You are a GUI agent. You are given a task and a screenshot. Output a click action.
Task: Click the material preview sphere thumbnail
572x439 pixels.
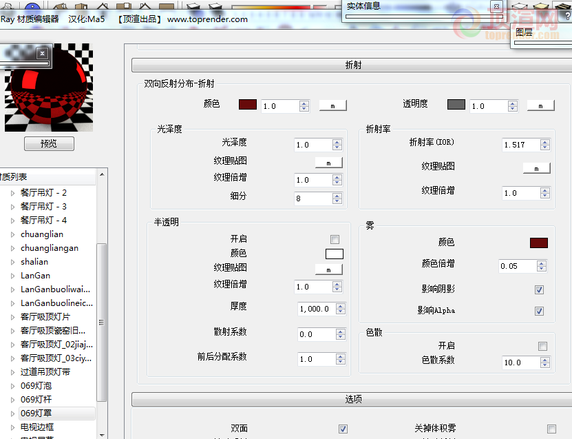pyautogui.click(x=48, y=88)
